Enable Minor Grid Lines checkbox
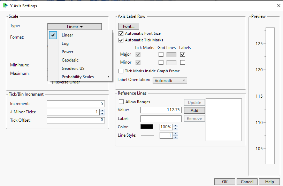 click(161, 62)
